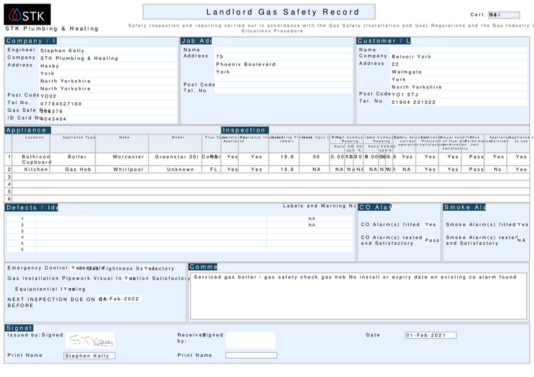The height and width of the screenshot is (377, 534).
Task: Click the CO Alarm tested Pass value
Action: pyautogui.click(x=432, y=241)
